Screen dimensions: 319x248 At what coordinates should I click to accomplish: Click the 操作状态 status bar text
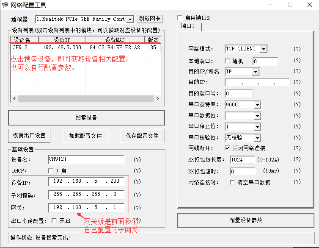pos(40,237)
